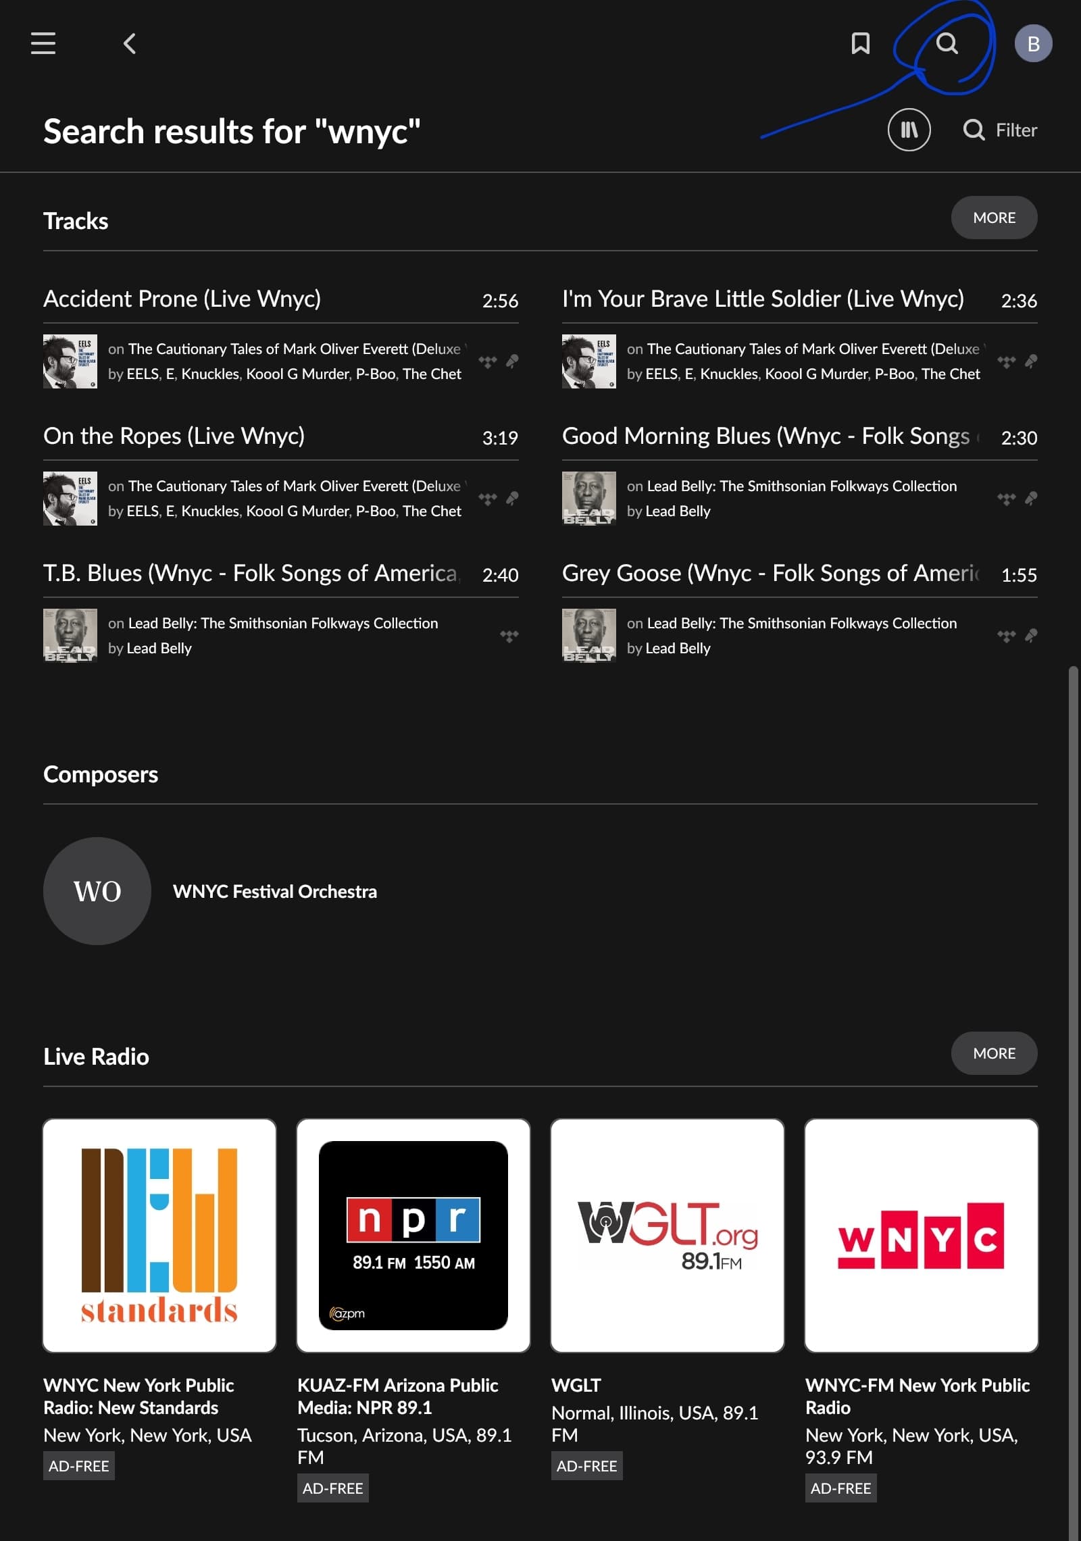Open the profile avatar labeled B
Image resolution: width=1081 pixels, height=1541 pixels.
pos(1033,43)
